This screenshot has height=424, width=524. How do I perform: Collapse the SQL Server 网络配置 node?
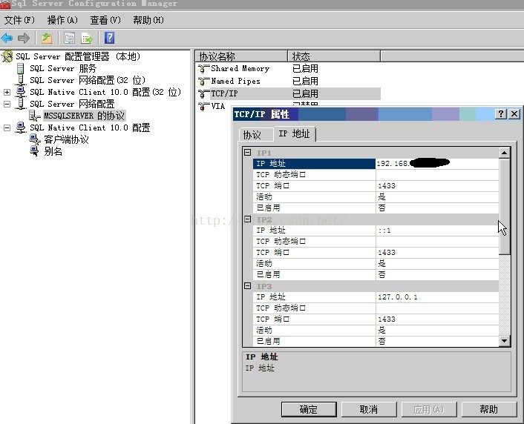(7, 105)
